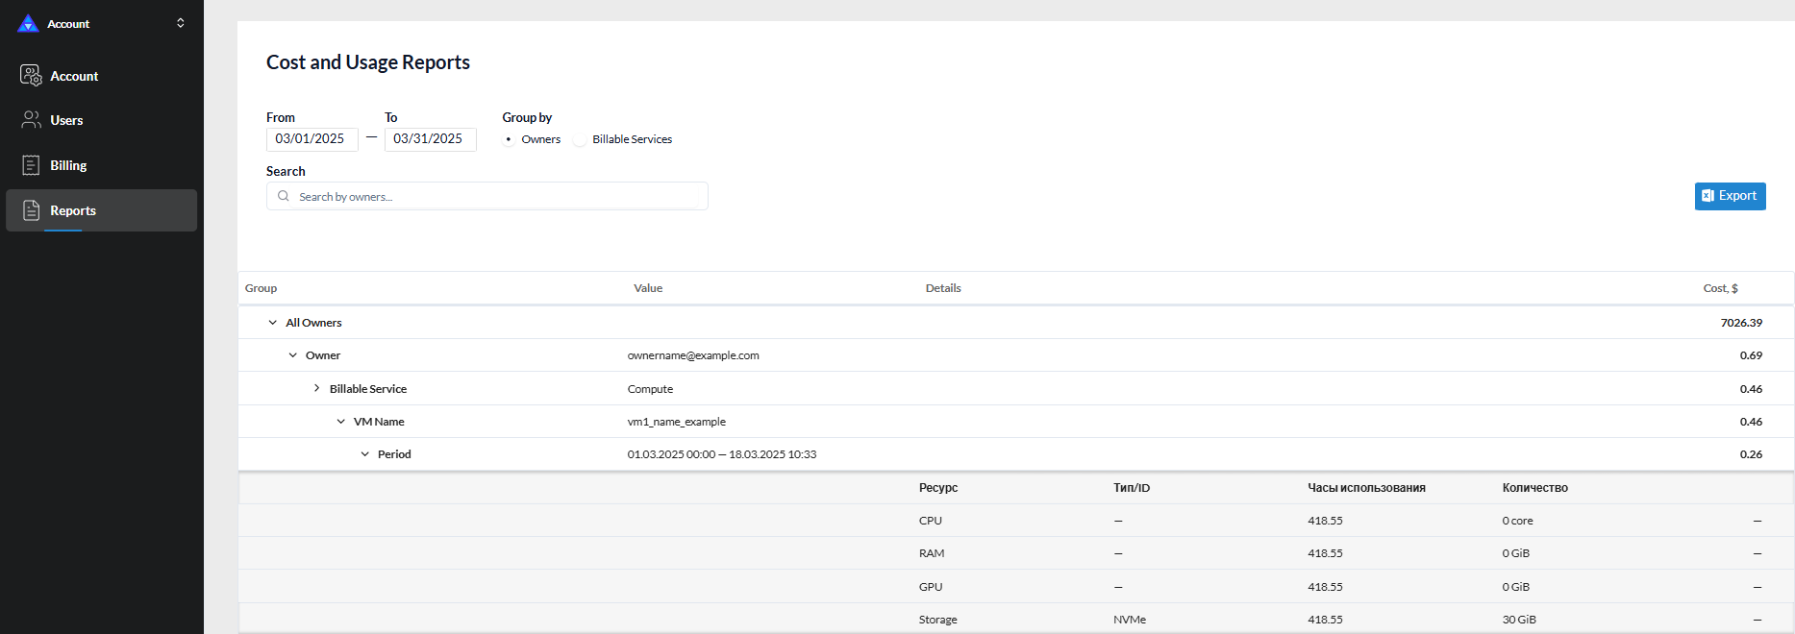This screenshot has height=634, width=1795.
Task: Open the Billing menu item
Action: coord(68,165)
